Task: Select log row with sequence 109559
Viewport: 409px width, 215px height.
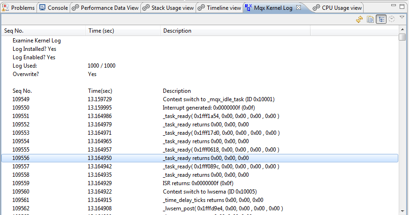Action: [140, 183]
